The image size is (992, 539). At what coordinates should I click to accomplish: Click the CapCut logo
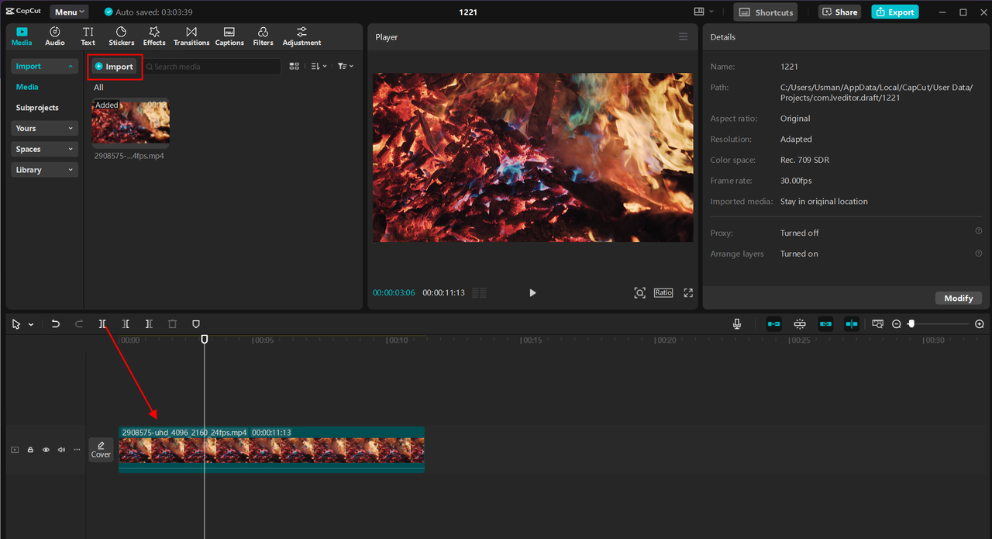point(23,12)
